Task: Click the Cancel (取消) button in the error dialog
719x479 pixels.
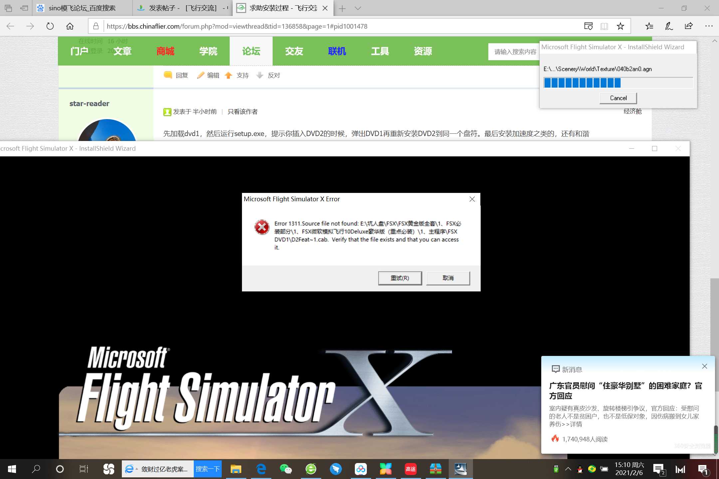Action: pyautogui.click(x=448, y=278)
